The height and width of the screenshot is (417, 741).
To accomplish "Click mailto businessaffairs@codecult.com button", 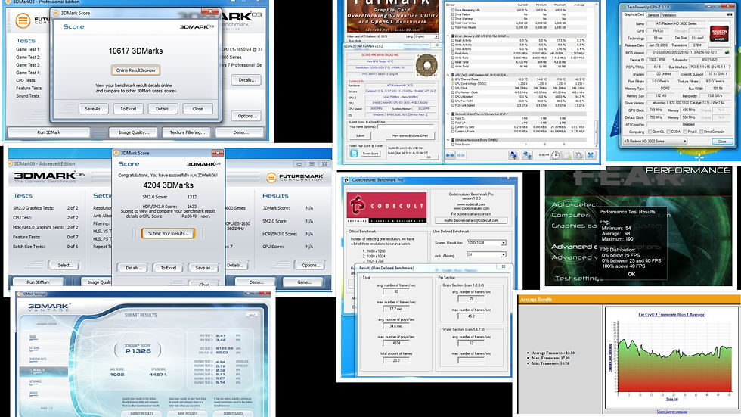I will [470, 220].
